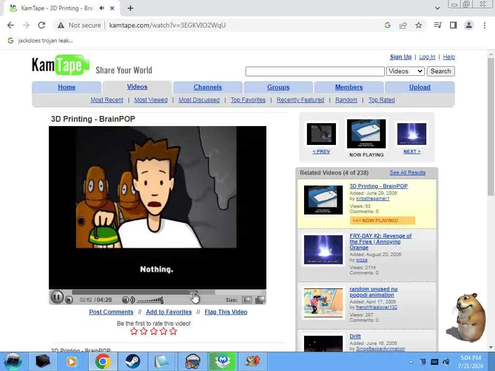
Task: Go to the NEXT video link
Action: pos(412,151)
